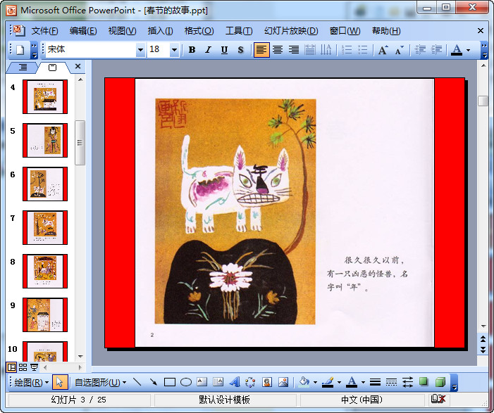Switch to Normal view button
The height and width of the screenshot is (413, 494).
click(12, 367)
